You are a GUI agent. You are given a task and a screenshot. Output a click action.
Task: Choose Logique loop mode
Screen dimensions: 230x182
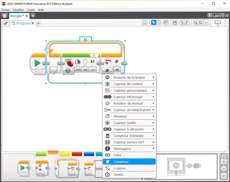point(129,168)
